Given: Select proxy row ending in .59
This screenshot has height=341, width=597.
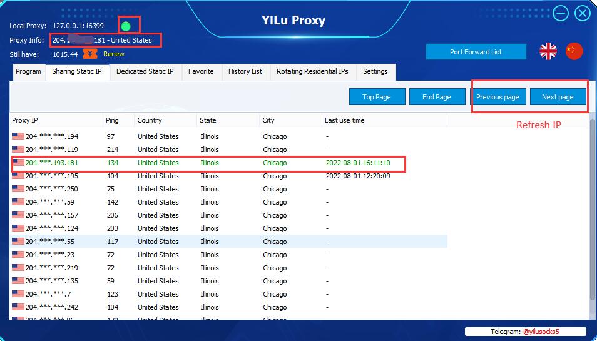Looking at the screenshot, I should pos(228,202).
